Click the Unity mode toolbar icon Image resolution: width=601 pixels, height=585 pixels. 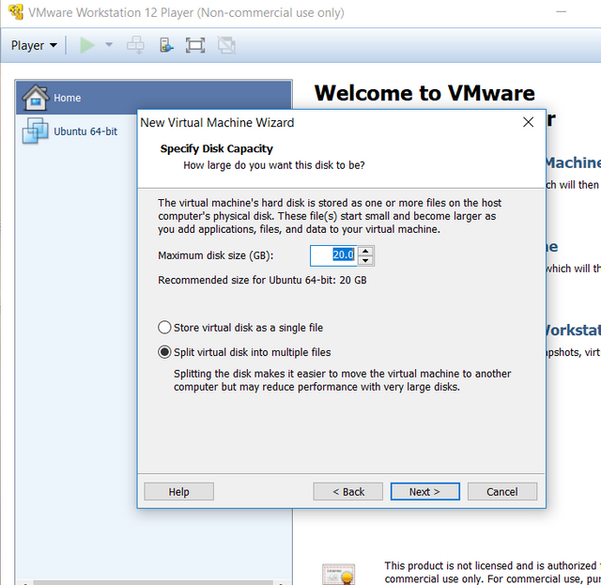(x=226, y=45)
